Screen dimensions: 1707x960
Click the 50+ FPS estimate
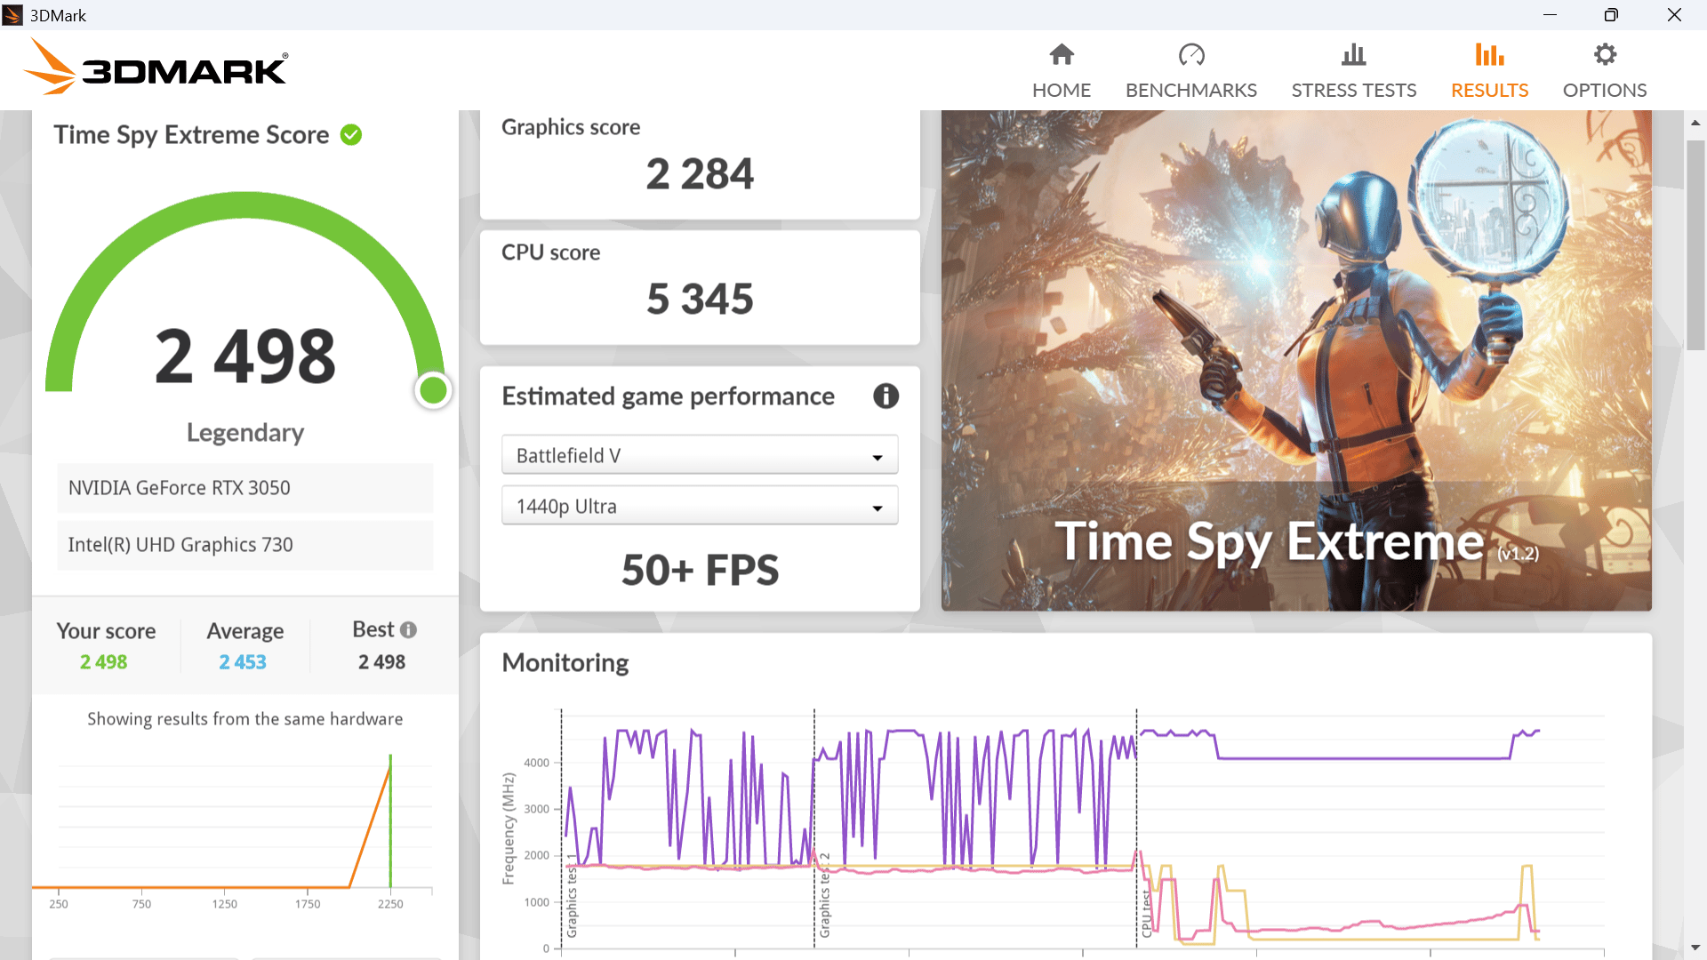tap(700, 570)
